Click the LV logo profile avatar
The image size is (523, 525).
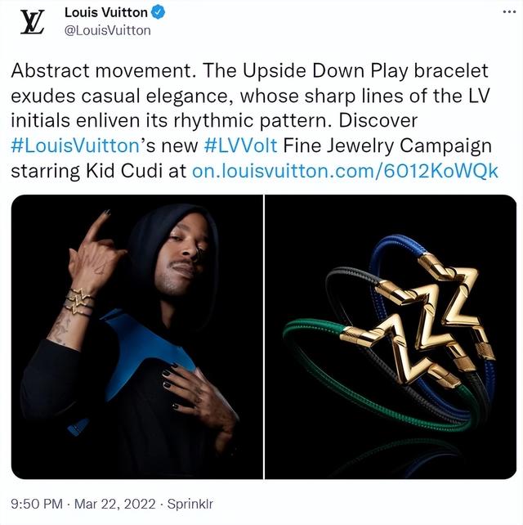(33, 22)
